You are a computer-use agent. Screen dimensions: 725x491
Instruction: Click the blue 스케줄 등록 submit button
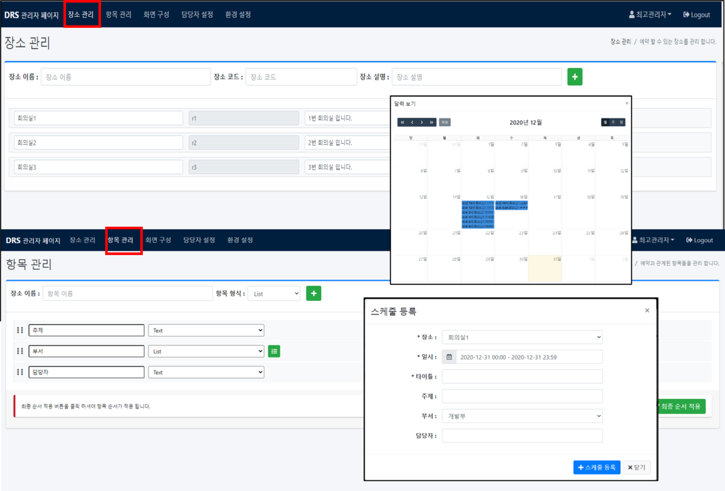point(597,467)
